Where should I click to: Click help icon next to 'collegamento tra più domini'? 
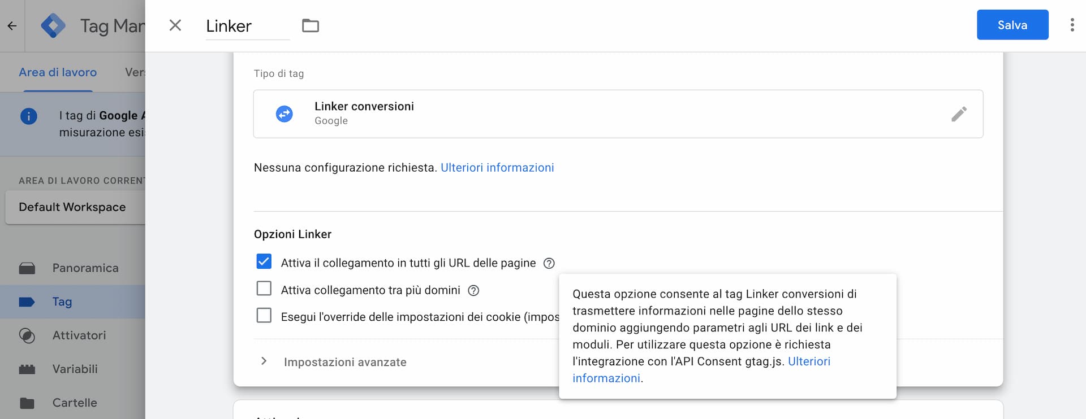(473, 290)
